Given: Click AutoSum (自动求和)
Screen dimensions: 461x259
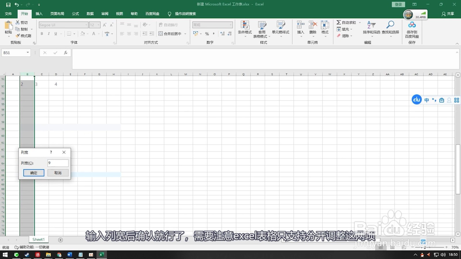Looking at the screenshot, I should point(346,22).
